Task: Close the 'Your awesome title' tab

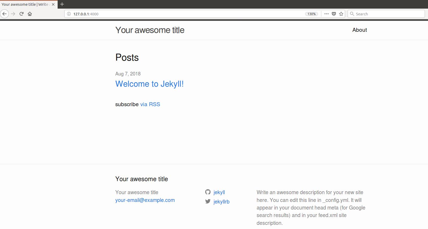Action: pyautogui.click(x=53, y=4)
